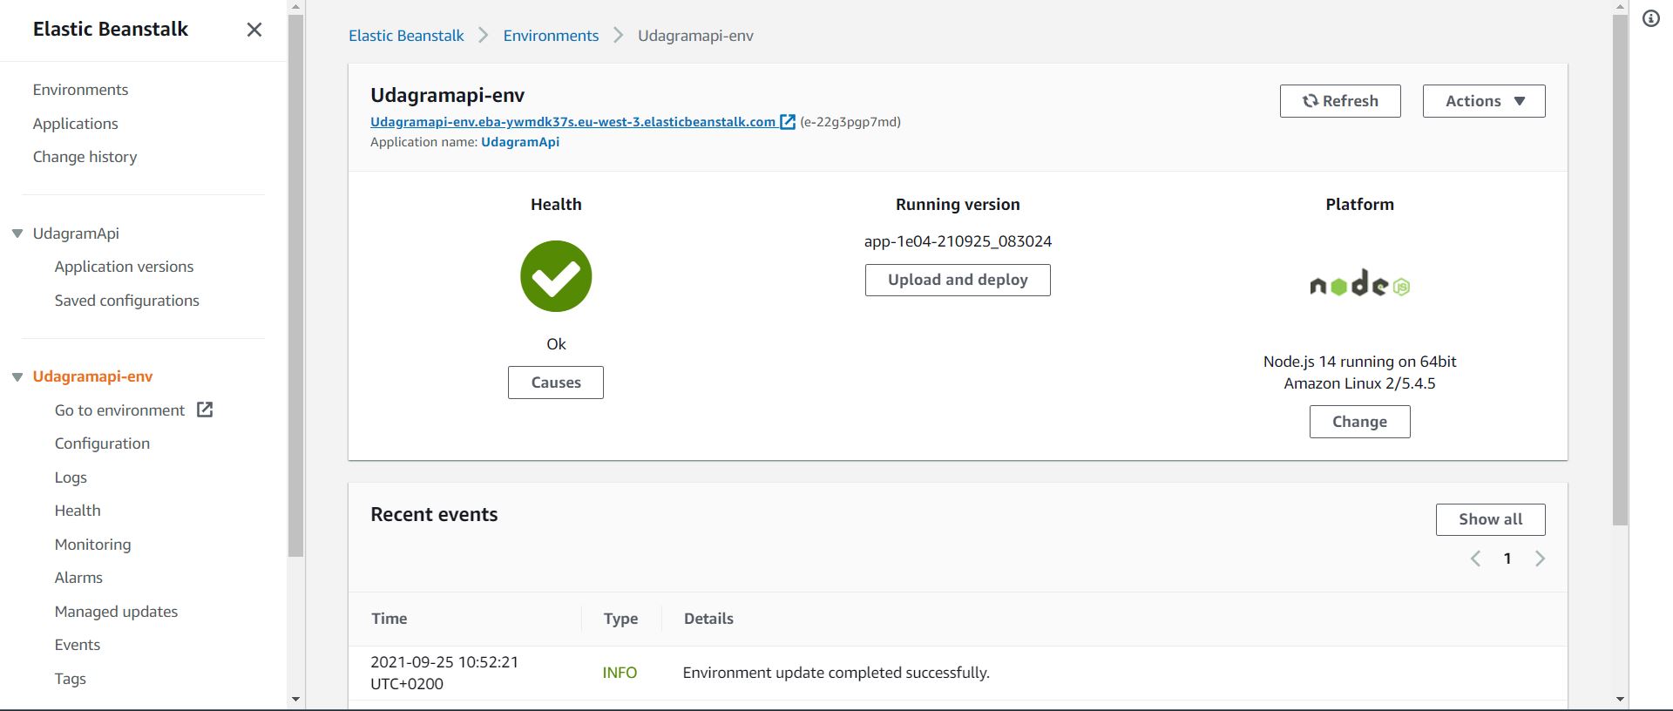
Task: Collapse the Udagramapi-env tree section
Action: (17, 377)
